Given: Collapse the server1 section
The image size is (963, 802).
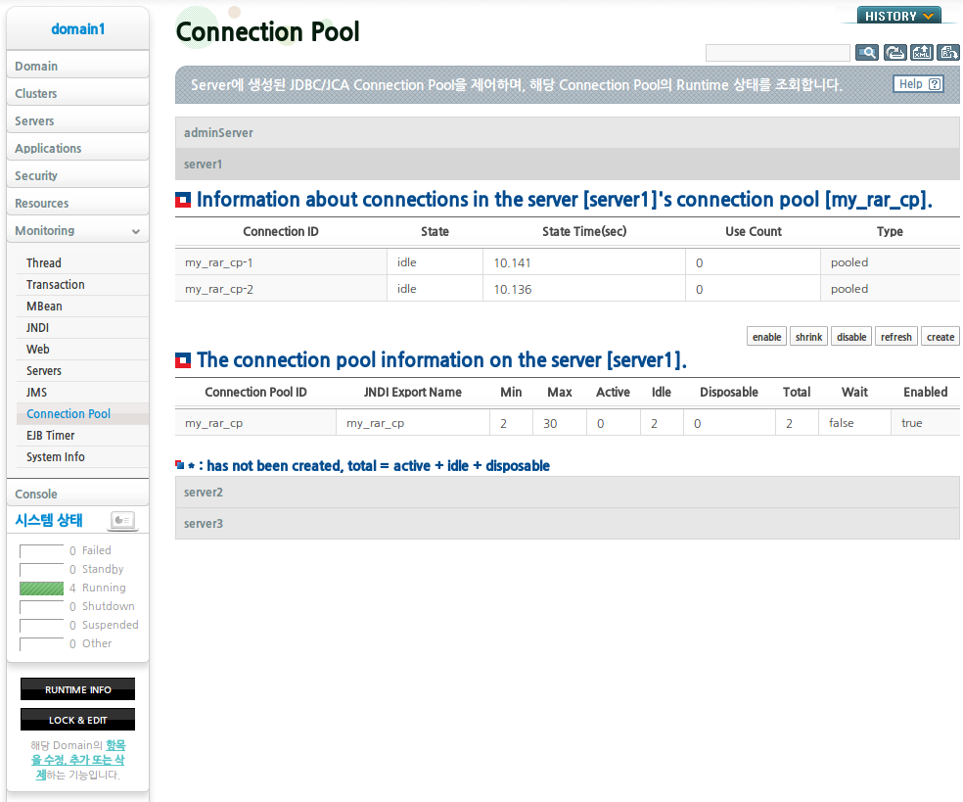Looking at the screenshot, I should point(567,165).
